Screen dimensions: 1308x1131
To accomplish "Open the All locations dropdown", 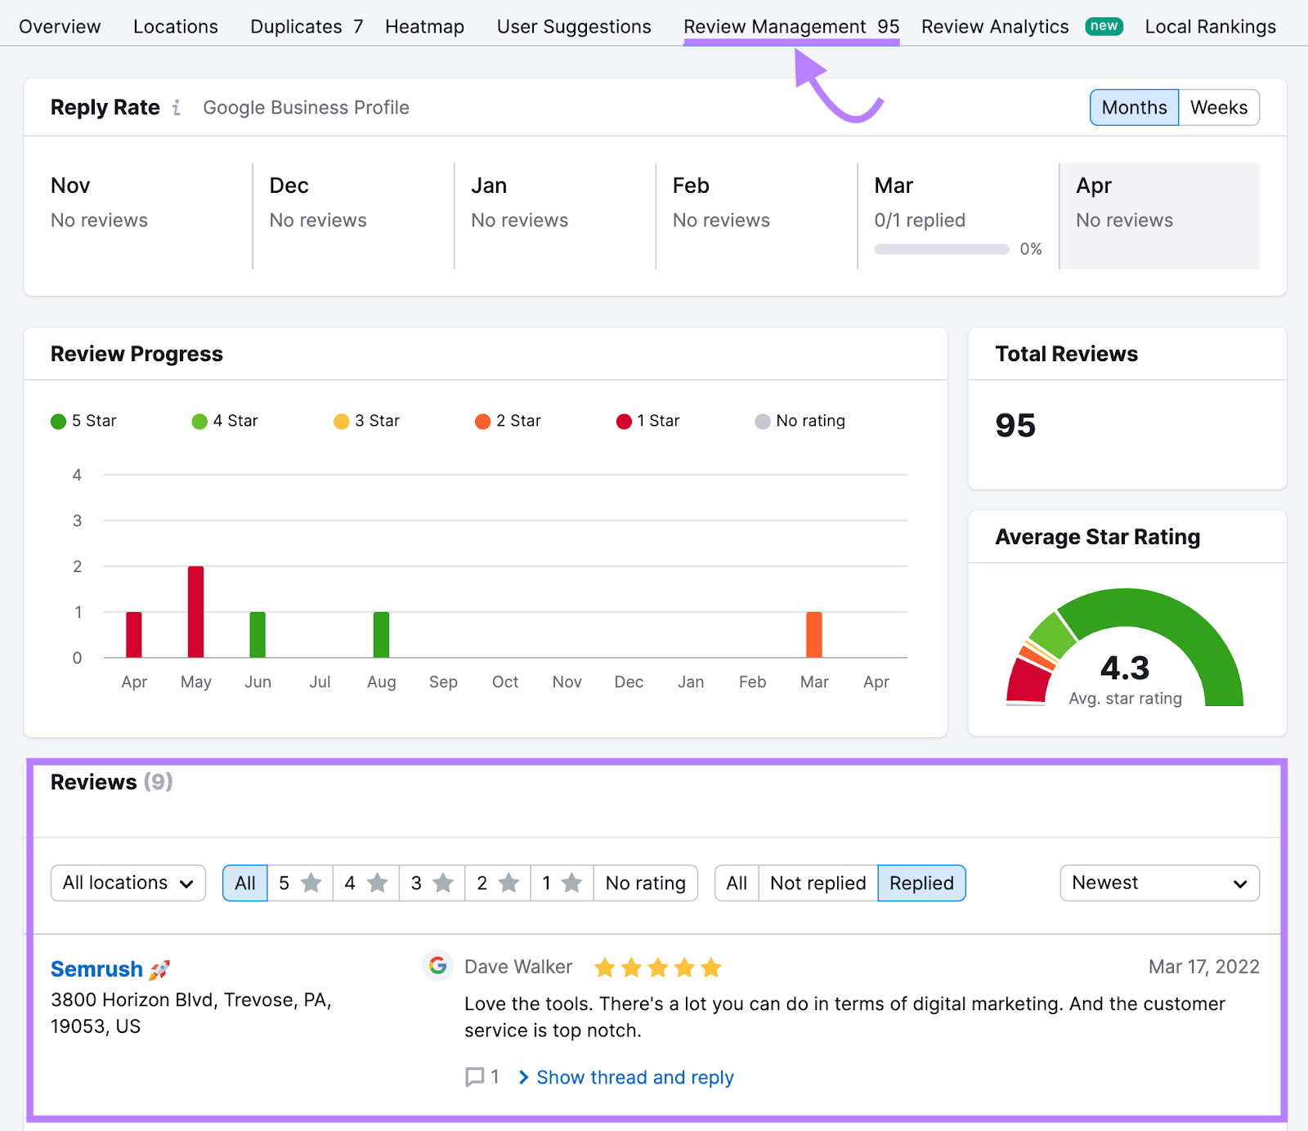I will (x=128, y=883).
